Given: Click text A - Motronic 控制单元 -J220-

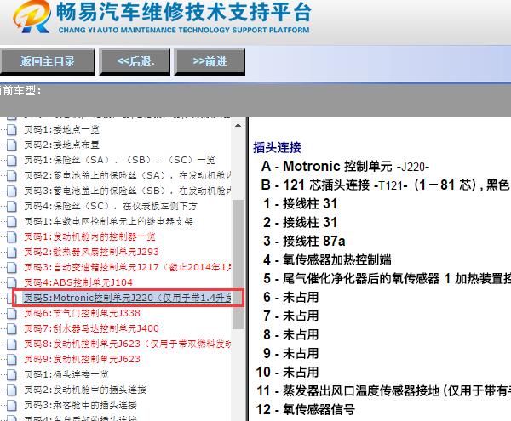Looking at the screenshot, I should [345, 166].
